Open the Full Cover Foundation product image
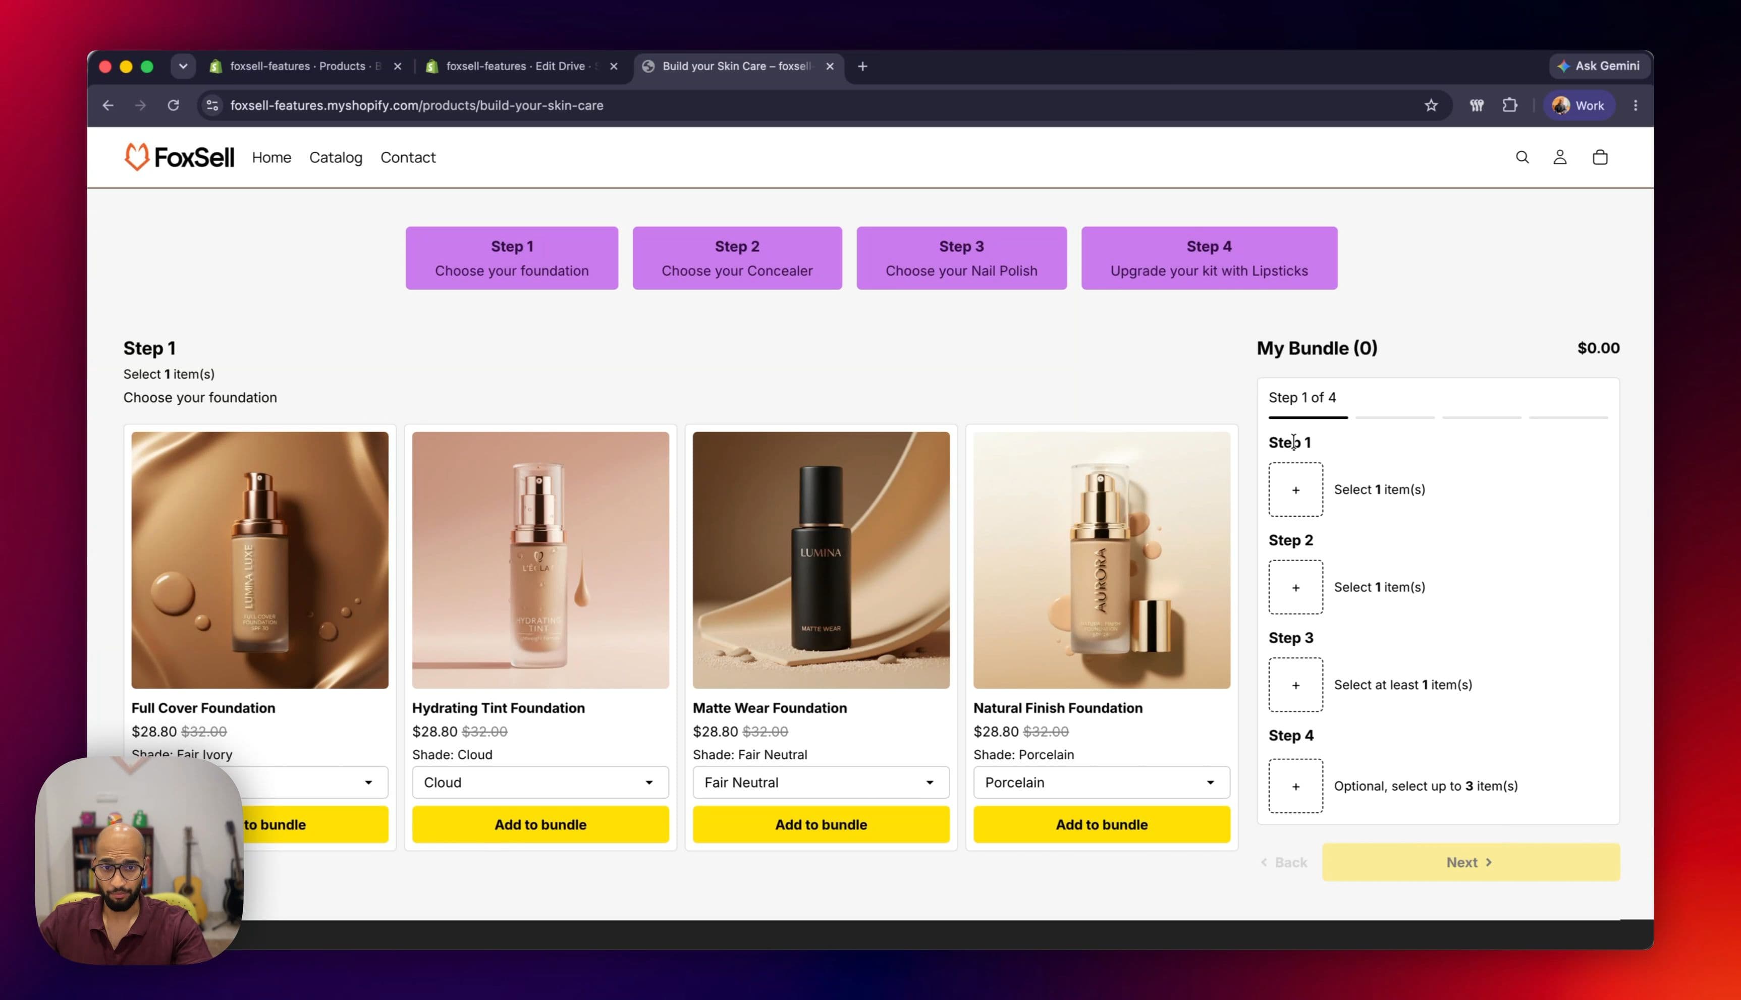 (x=259, y=560)
